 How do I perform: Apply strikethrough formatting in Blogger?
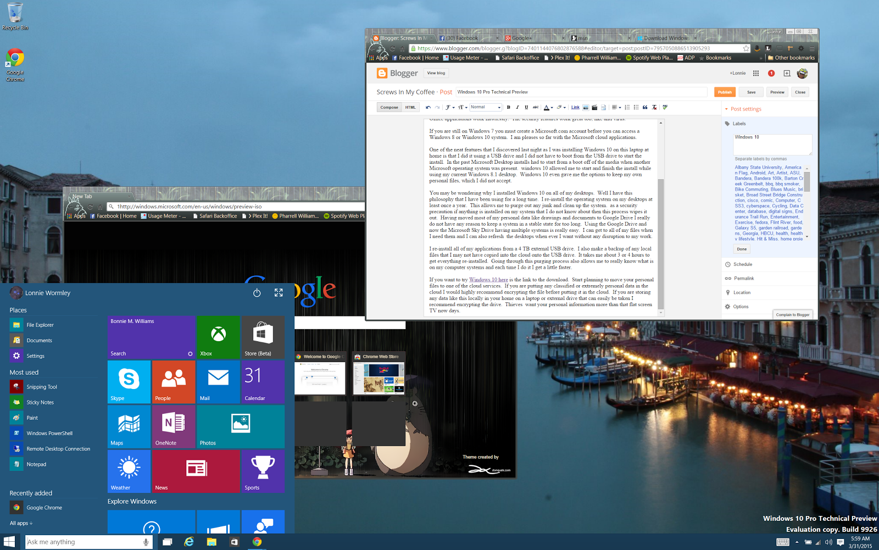coord(536,107)
